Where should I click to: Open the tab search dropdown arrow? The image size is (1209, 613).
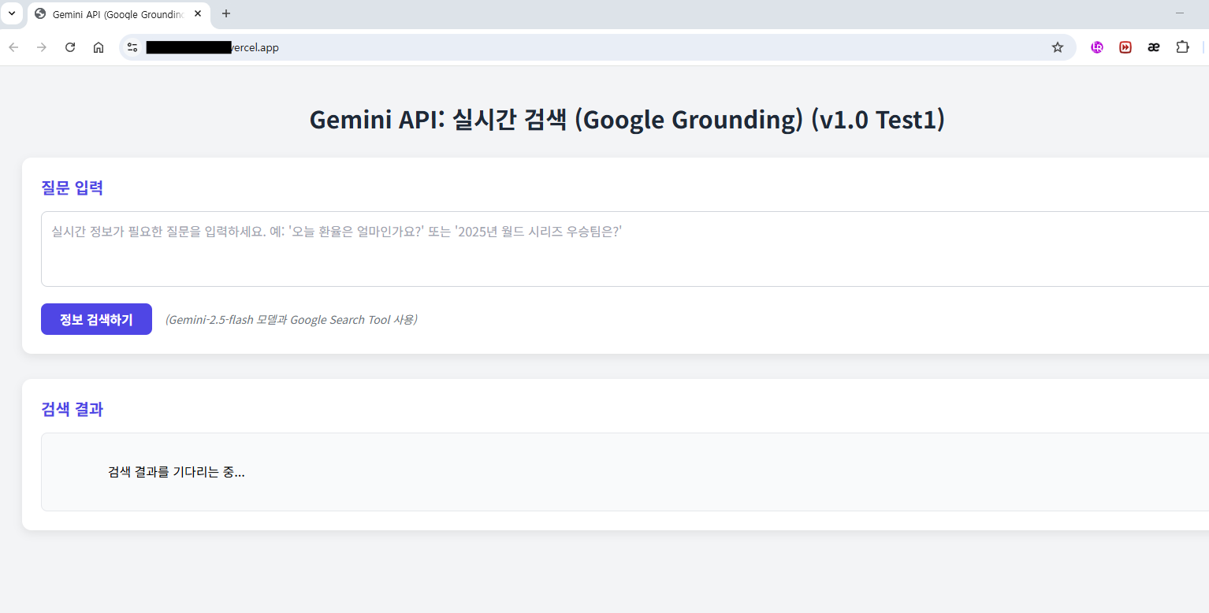point(12,13)
